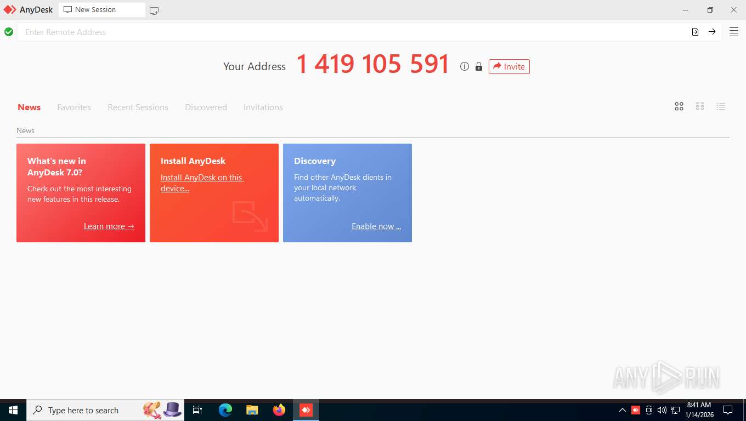Open the volume control in system tray
This screenshot has width=746, height=421.
(662, 410)
